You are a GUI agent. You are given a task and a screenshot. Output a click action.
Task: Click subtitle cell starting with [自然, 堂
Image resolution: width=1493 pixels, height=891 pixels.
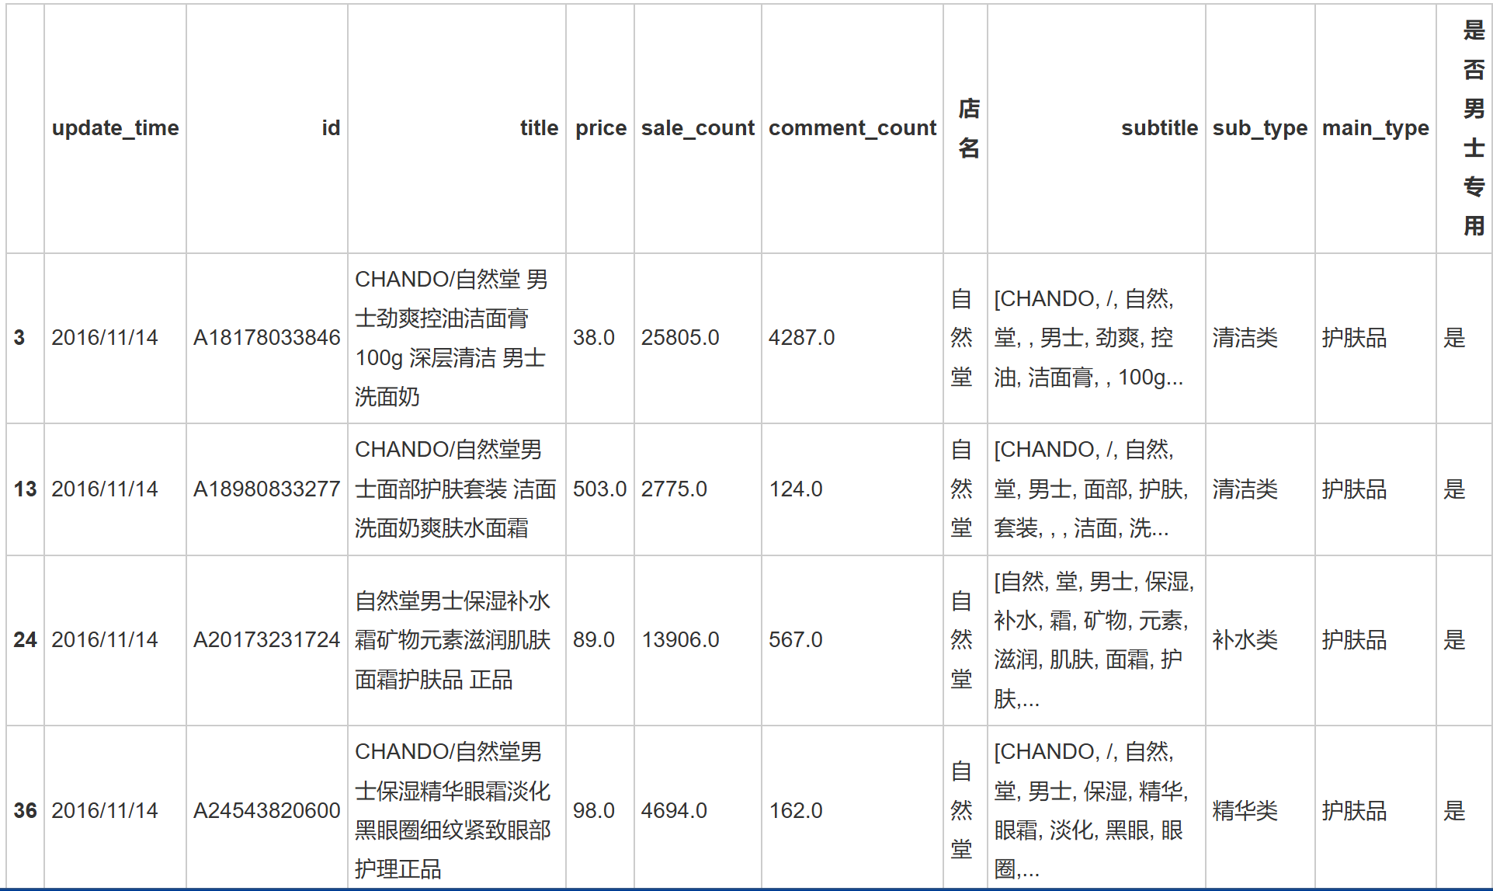(1096, 640)
